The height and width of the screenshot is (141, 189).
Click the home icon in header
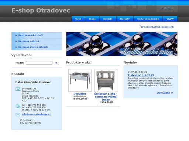162,8
